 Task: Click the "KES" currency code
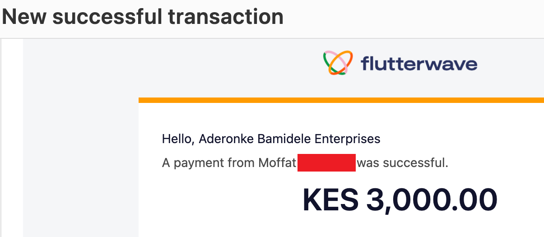tap(330, 199)
